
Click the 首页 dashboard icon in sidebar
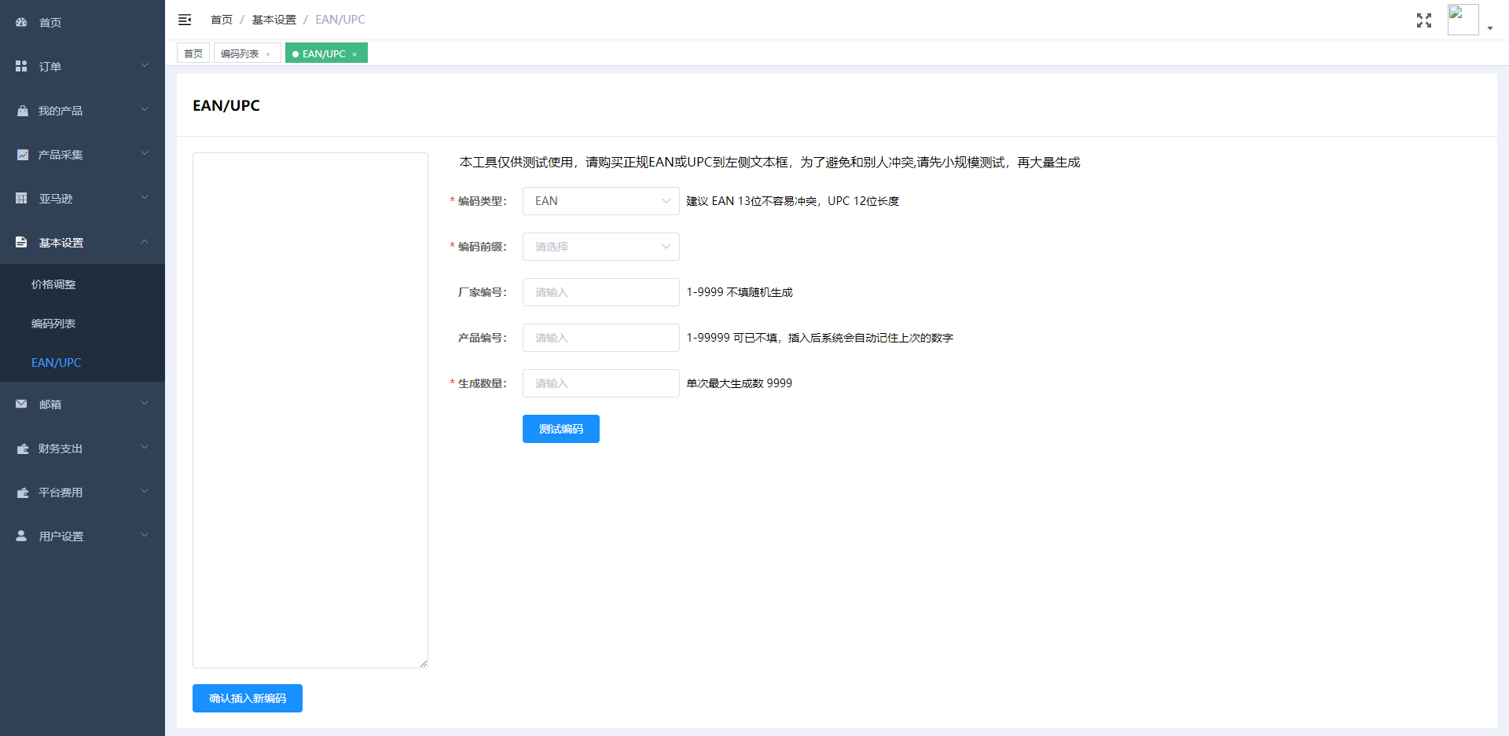(21, 23)
